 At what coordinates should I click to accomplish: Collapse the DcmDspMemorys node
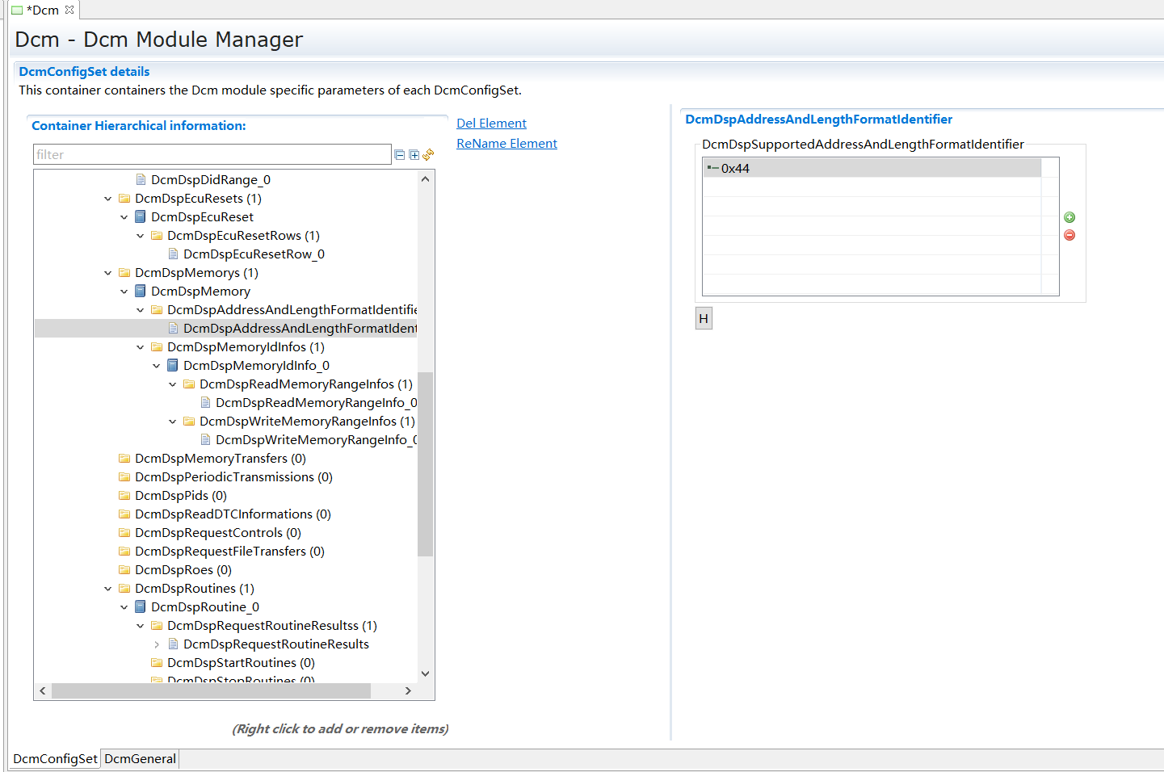108,273
